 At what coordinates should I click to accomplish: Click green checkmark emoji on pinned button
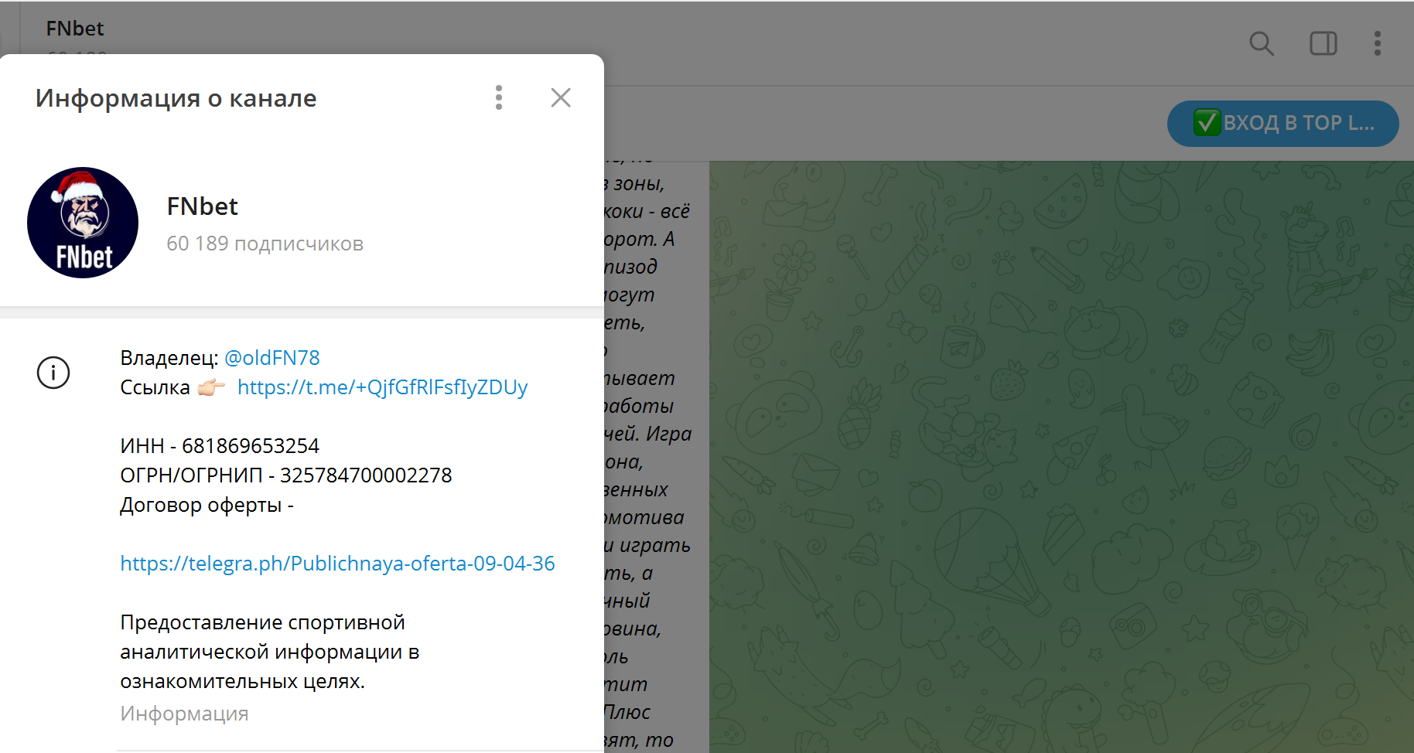1207,123
